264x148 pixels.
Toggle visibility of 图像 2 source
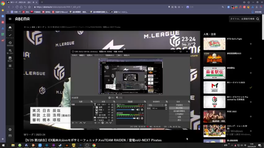coord(109,110)
